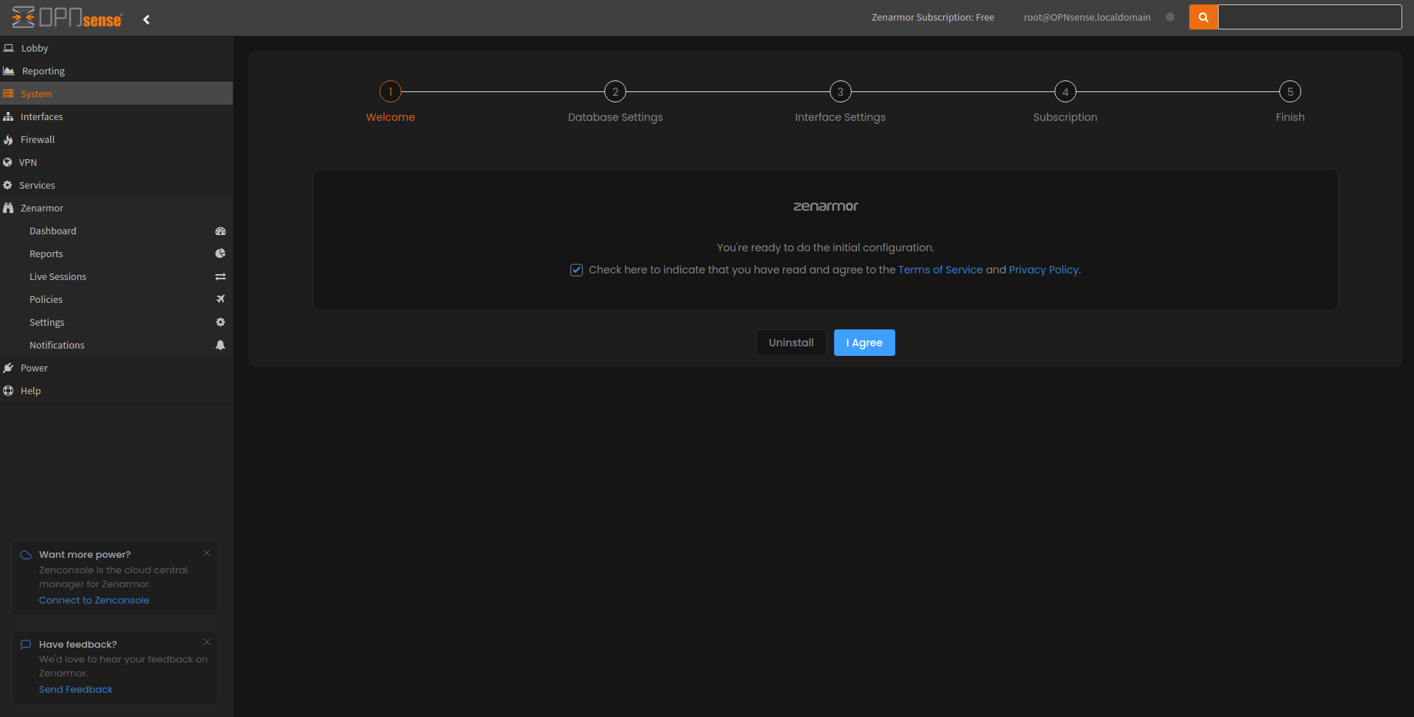Image resolution: width=1414 pixels, height=717 pixels.
Task: Expand the Help menu
Action: 116,391
